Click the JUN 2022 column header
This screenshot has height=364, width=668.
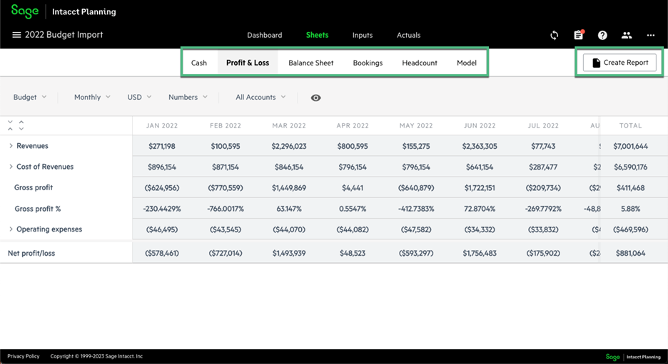pyautogui.click(x=480, y=126)
